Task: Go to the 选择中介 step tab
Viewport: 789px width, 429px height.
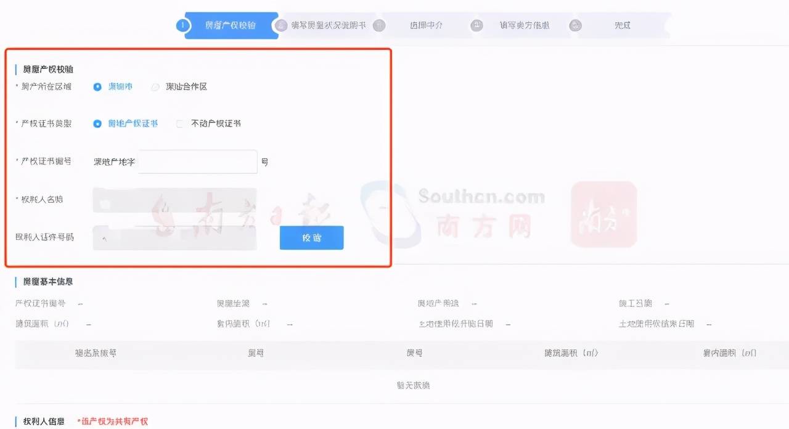Action: tap(426, 25)
